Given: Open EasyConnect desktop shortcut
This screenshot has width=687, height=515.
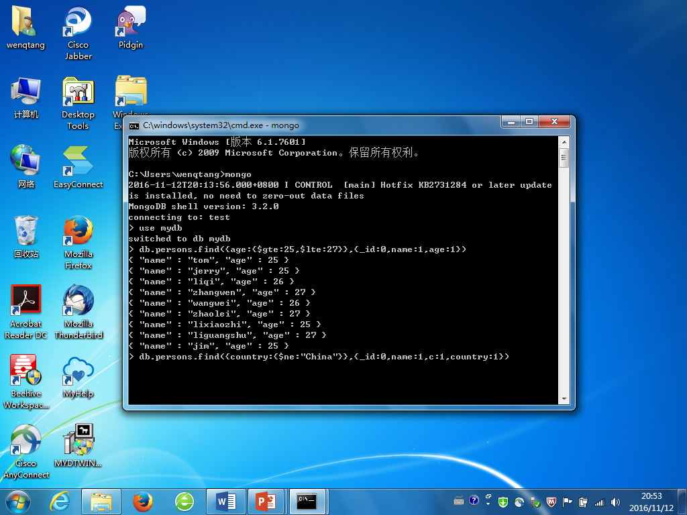Looking at the screenshot, I should (x=78, y=167).
